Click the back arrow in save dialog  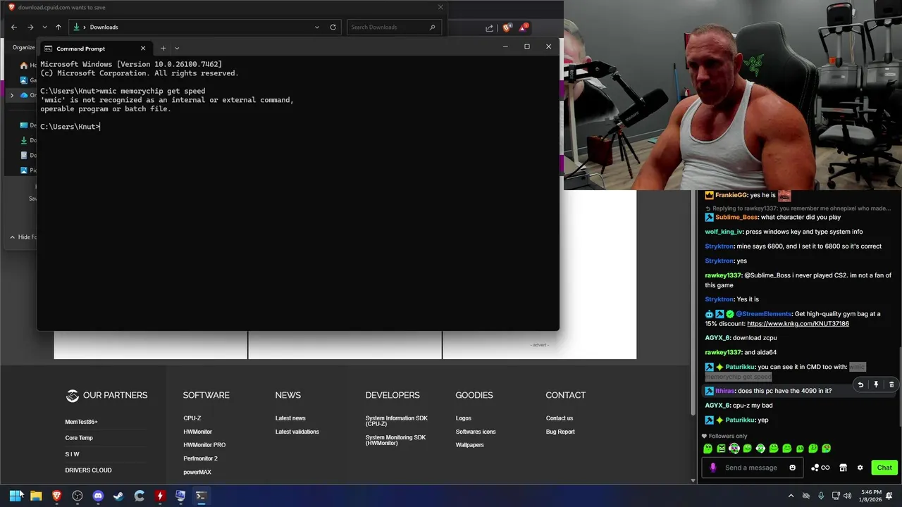14,27
